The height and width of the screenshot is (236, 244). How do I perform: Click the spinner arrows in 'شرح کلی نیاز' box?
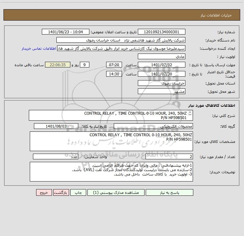pos(190,113)
